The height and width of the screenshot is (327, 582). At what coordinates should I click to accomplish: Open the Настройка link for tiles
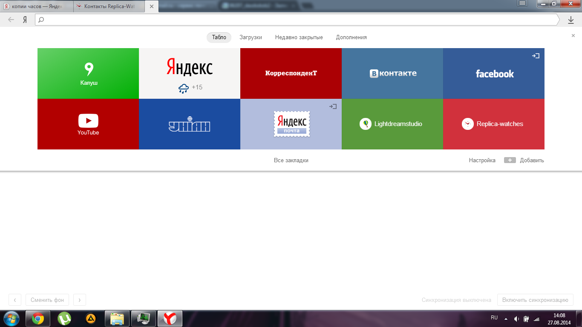tap(482, 161)
